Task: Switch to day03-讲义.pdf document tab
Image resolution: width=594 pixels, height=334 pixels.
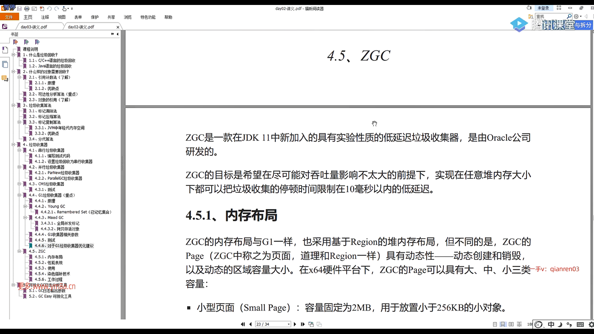Action: click(x=34, y=27)
